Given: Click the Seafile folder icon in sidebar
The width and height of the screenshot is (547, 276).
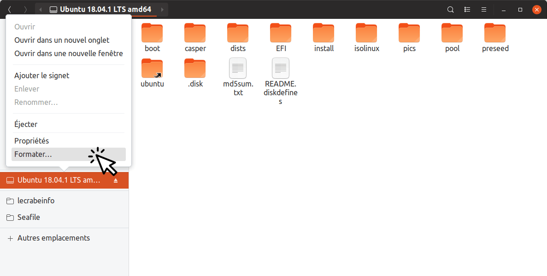Looking at the screenshot, I should 10,218.
